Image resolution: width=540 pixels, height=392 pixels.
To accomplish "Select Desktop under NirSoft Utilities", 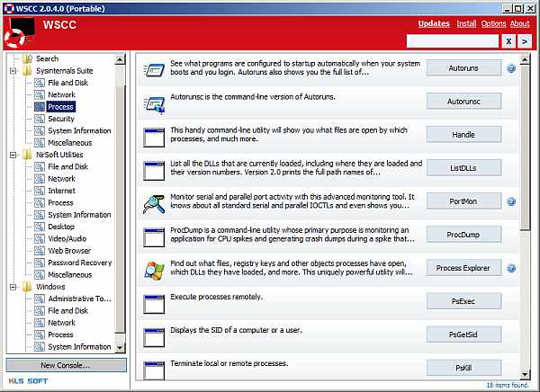I will click(x=61, y=227).
